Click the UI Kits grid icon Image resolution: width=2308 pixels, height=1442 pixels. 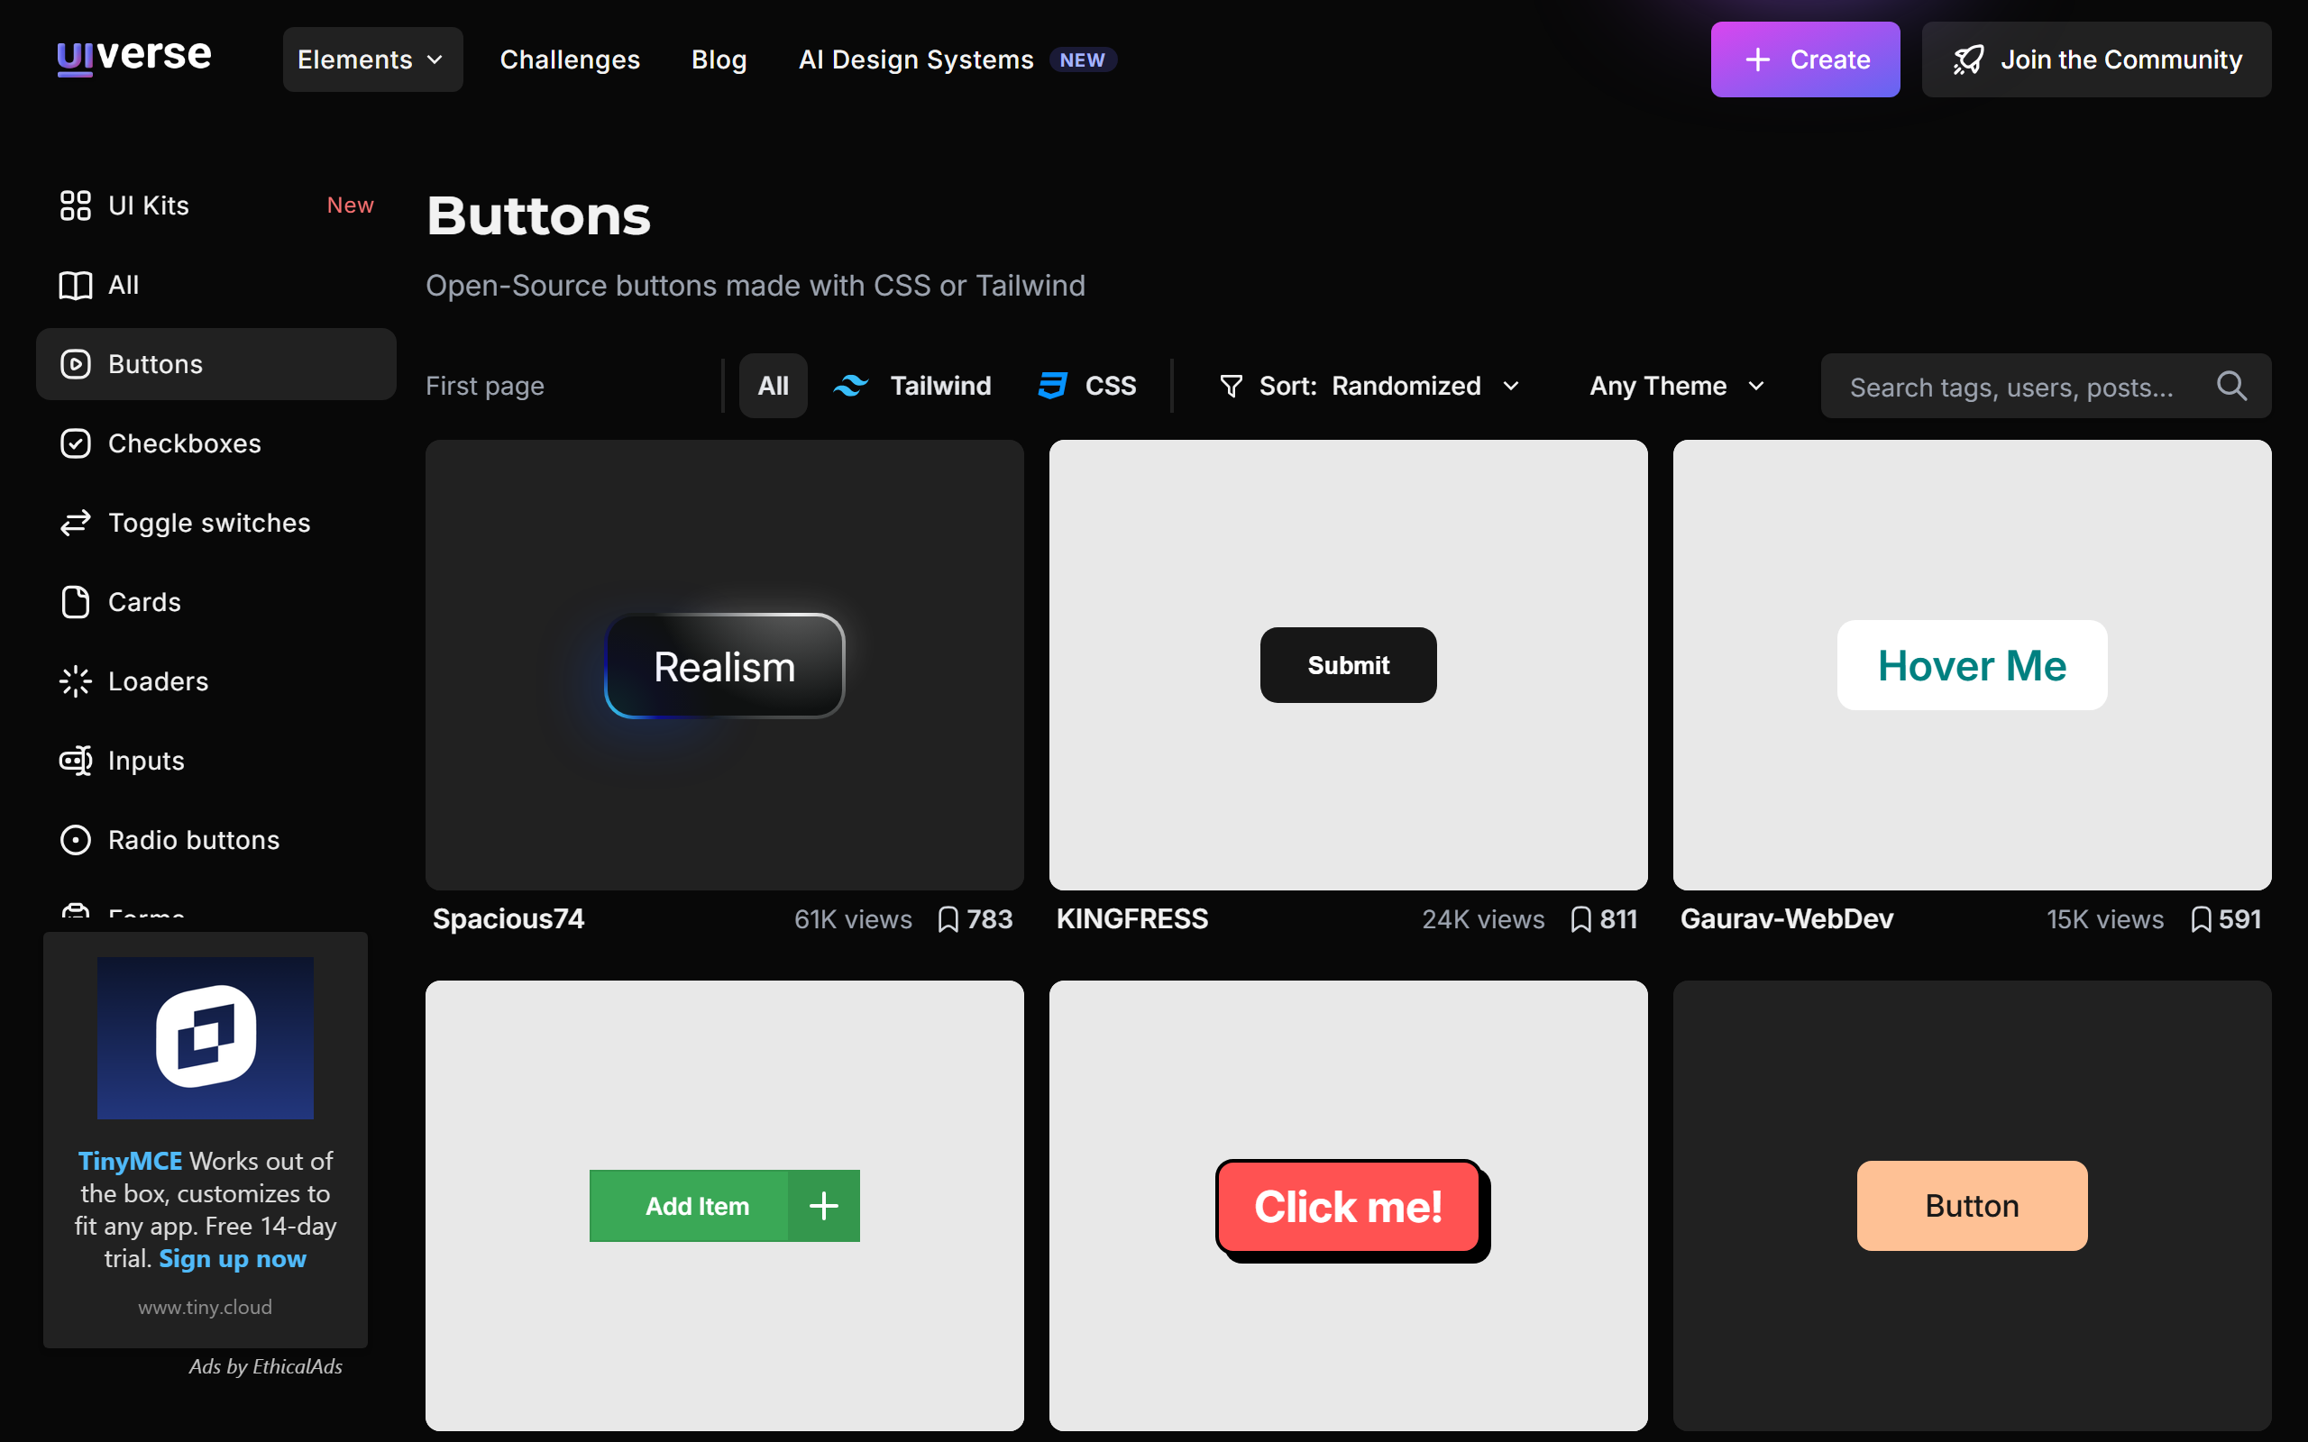pyautogui.click(x=76, y=205)
